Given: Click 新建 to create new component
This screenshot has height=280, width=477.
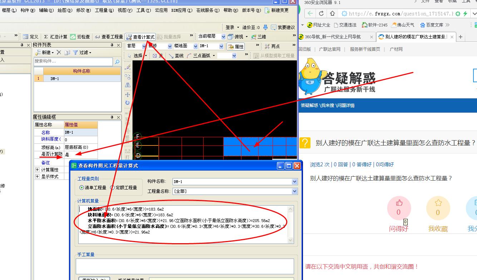Looking at the screenshot, I should coord(44,53).
